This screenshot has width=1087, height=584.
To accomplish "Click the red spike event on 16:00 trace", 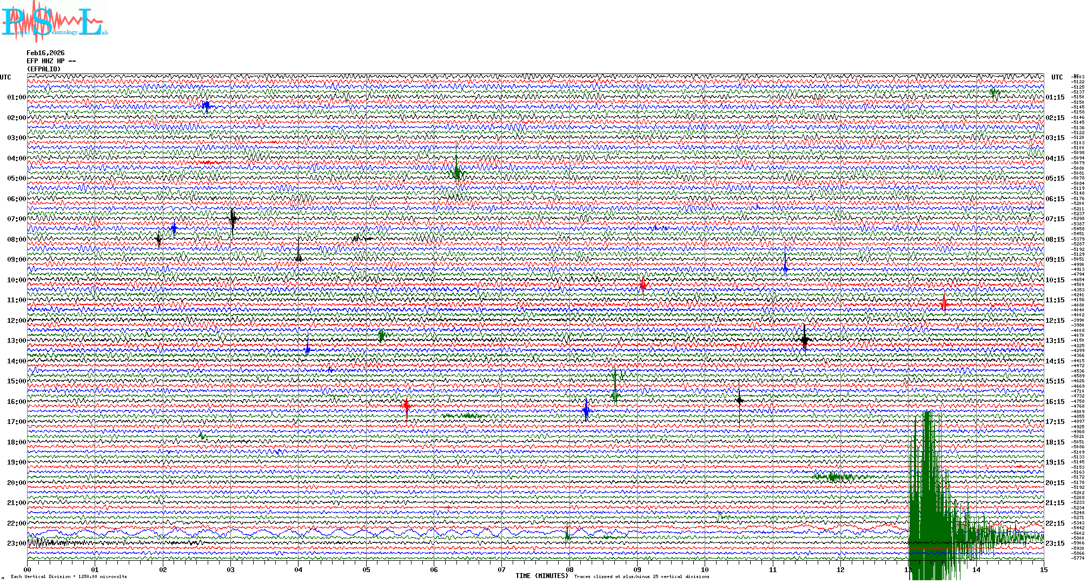I will [x=406, y=406].
